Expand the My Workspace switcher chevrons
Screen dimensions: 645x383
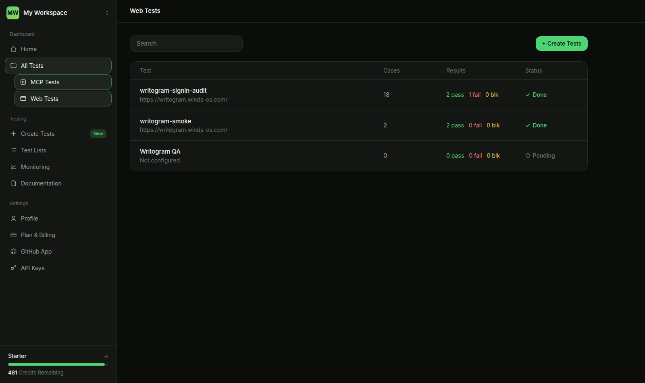[x=107, y=13]
